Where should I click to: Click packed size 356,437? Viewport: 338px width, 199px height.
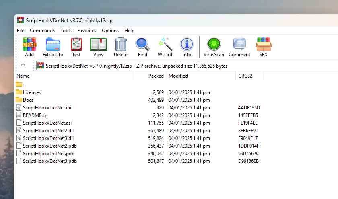click(x=156, y=146)
